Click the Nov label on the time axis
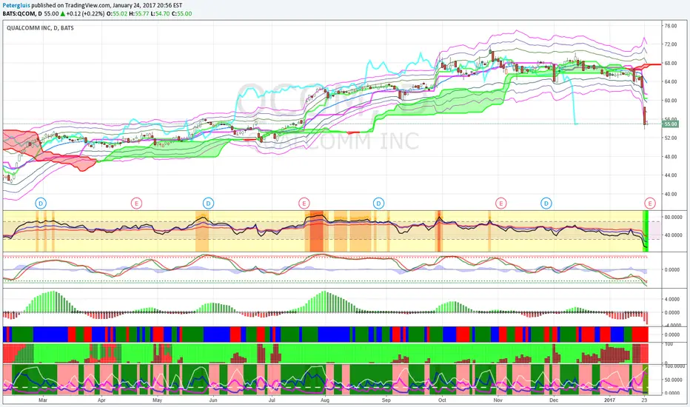 click(x=498, y=400)
